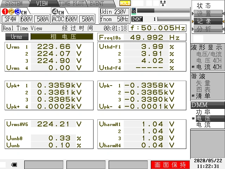
Task: Open the Urms parameter selector
Action: (16, 37)
